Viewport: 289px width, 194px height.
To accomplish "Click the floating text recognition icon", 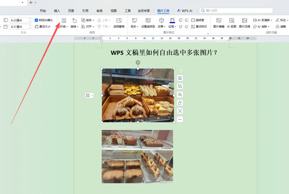I will (180, 111).
